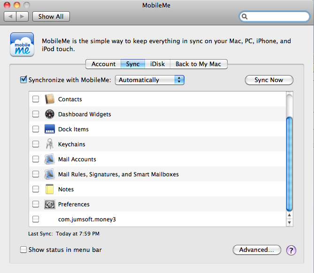314x273 pixels.
Task: Select the Notes row label
Action: [x=66, y=190]
